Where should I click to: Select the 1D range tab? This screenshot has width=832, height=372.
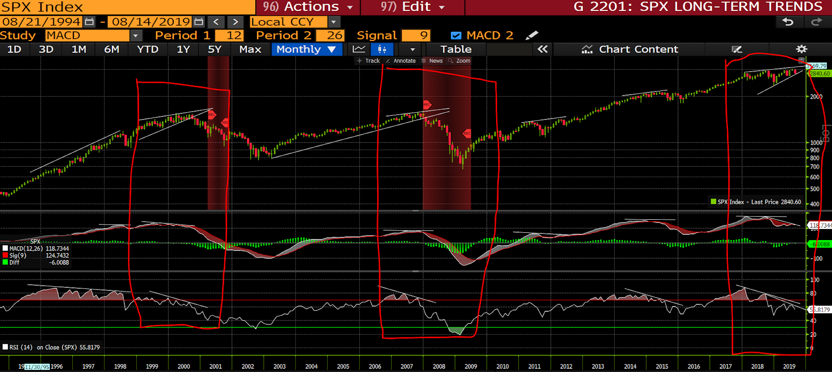point(14,49)
